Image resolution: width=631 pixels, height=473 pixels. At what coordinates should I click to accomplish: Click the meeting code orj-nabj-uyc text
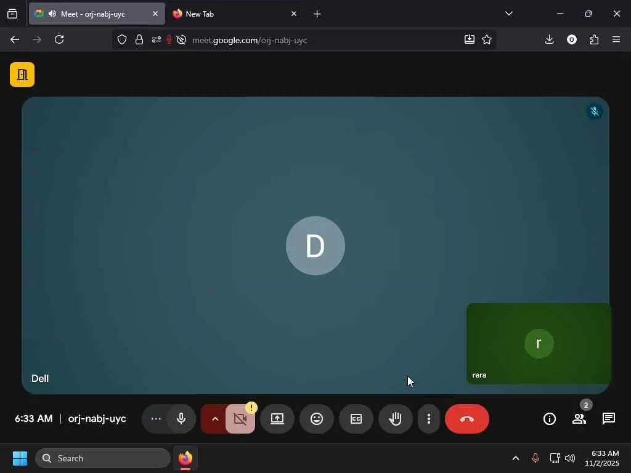97,419
